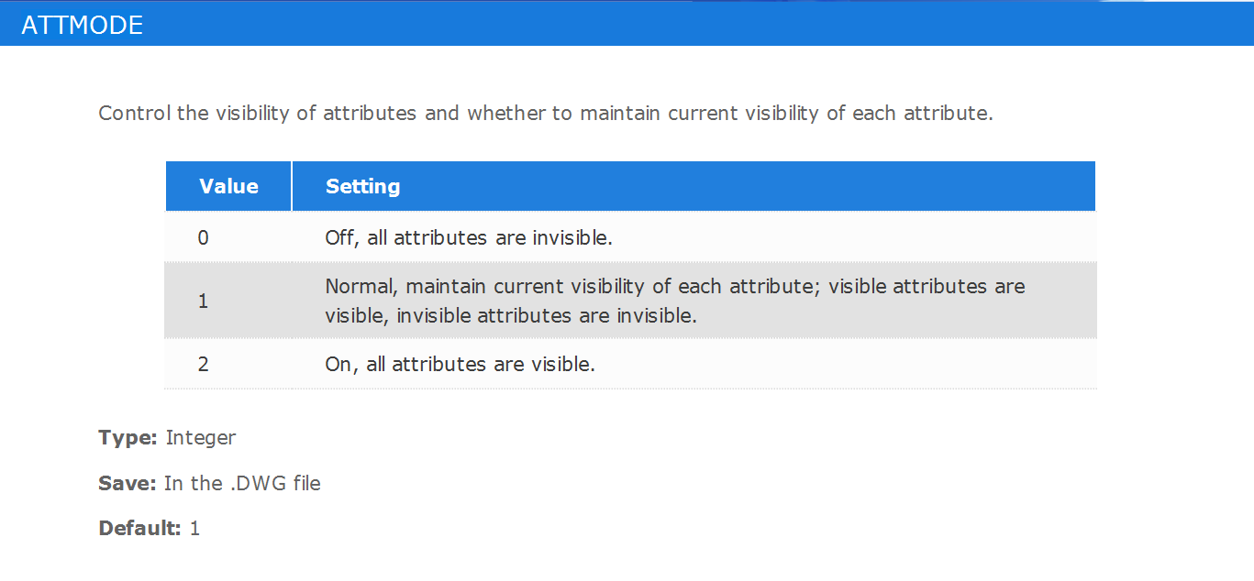This screenshot has height=581, width=1254.
Task: Click the blue ATTMODE header bar
Action: [x=627, y=23]
